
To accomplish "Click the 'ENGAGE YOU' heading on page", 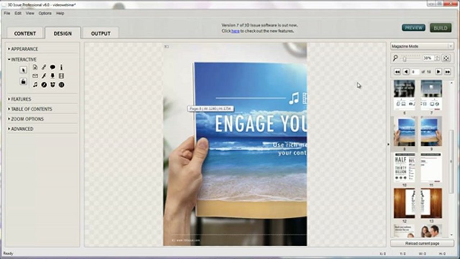I will [x=261, y=123].
